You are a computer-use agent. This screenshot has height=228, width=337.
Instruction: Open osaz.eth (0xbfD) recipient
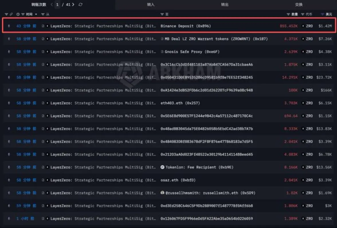178,180
